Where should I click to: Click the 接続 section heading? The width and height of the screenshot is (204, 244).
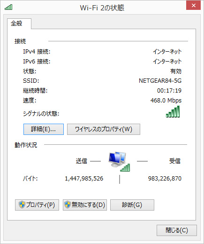pyautogui.click(x=20, y=41)
